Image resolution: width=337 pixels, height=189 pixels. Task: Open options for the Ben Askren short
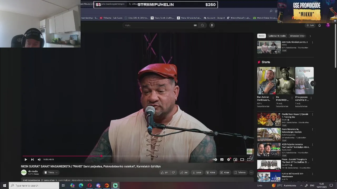[273, 98]
